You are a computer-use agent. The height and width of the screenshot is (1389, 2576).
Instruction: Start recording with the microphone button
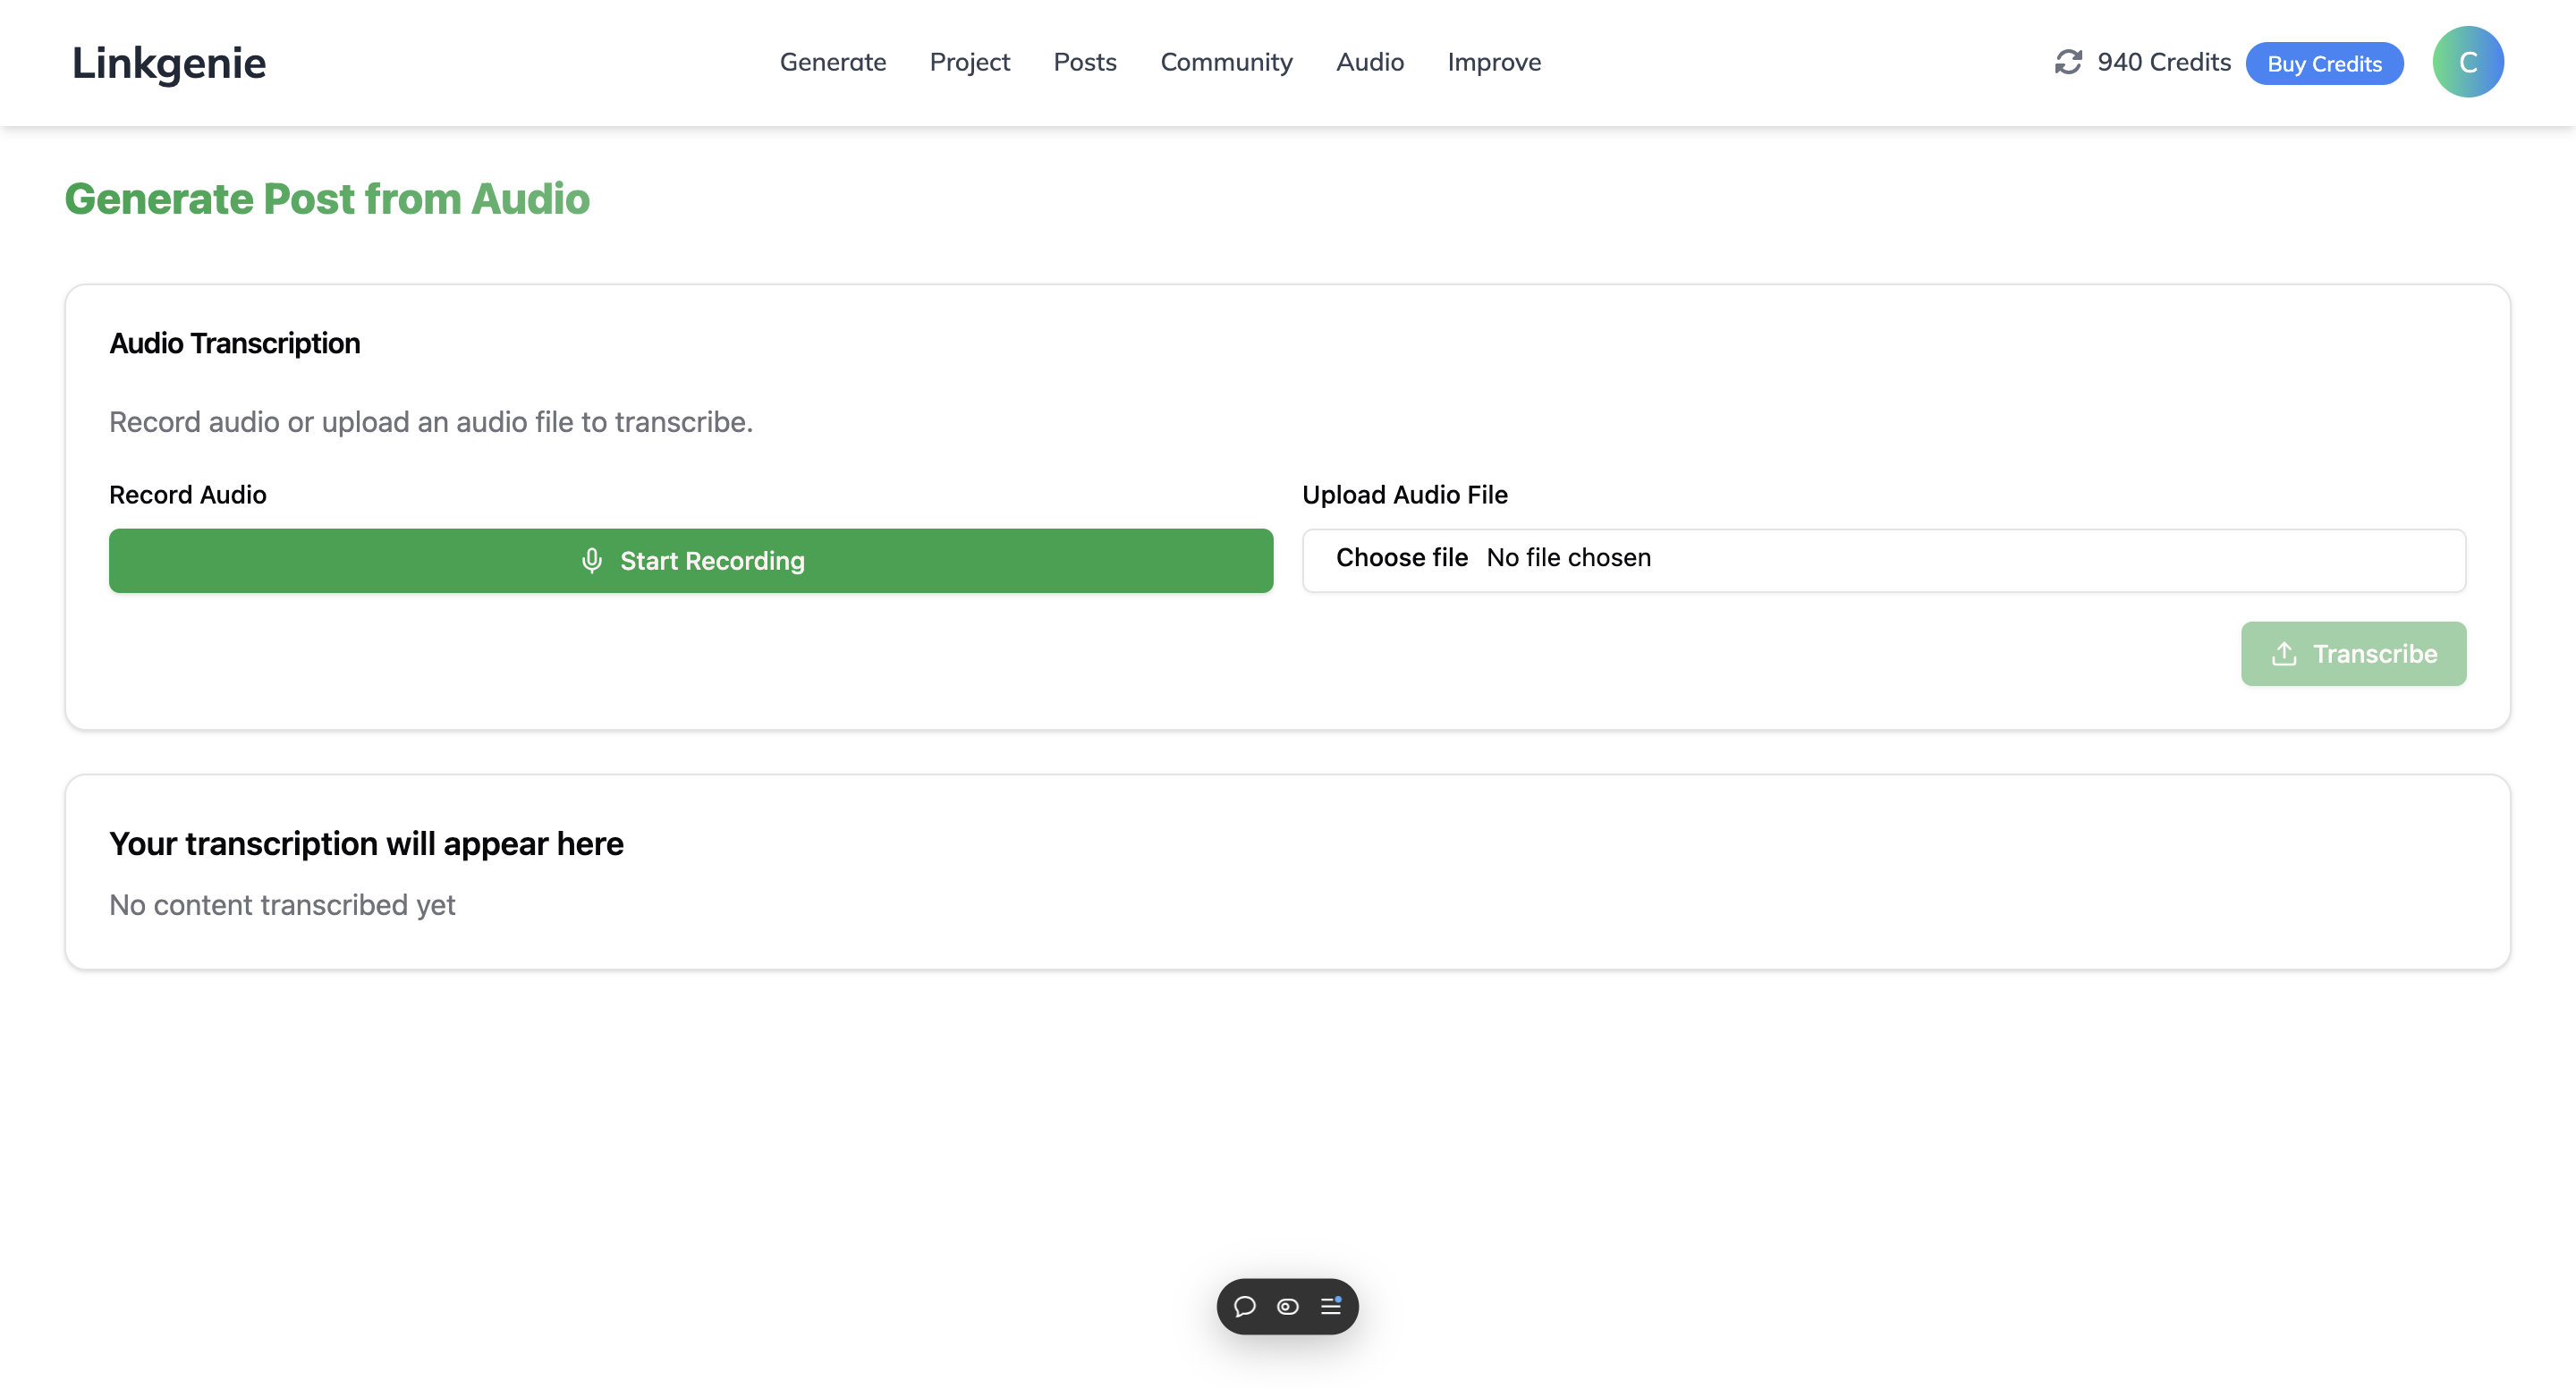[690, 561]
